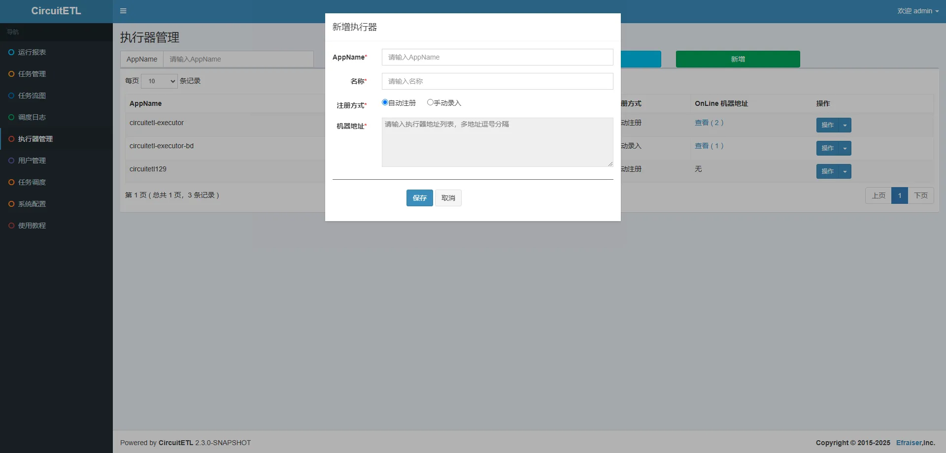This screenshot has width=946, height=453.
Task: Click the 使用教程 circle icon in sidebar
Action: [x=11, y=226]
